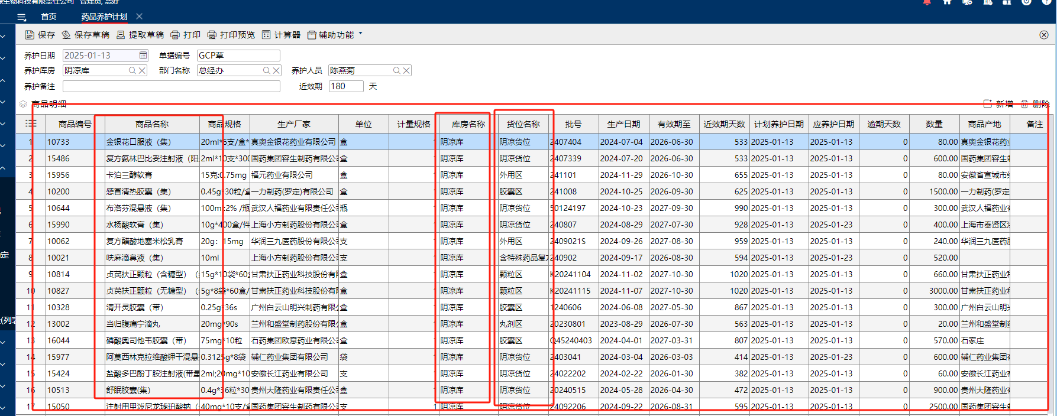Clear the 养护人员 field value
The height and width of the screenshot is (416, 1057).
[406, 70]
